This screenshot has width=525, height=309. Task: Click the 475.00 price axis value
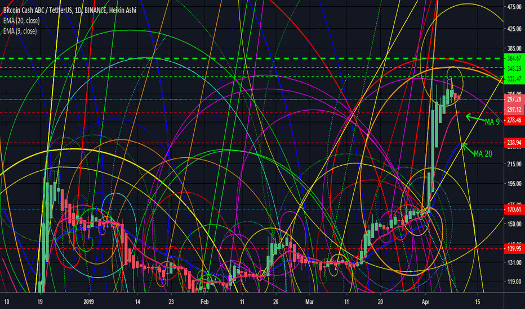click(x=514, y=7)
